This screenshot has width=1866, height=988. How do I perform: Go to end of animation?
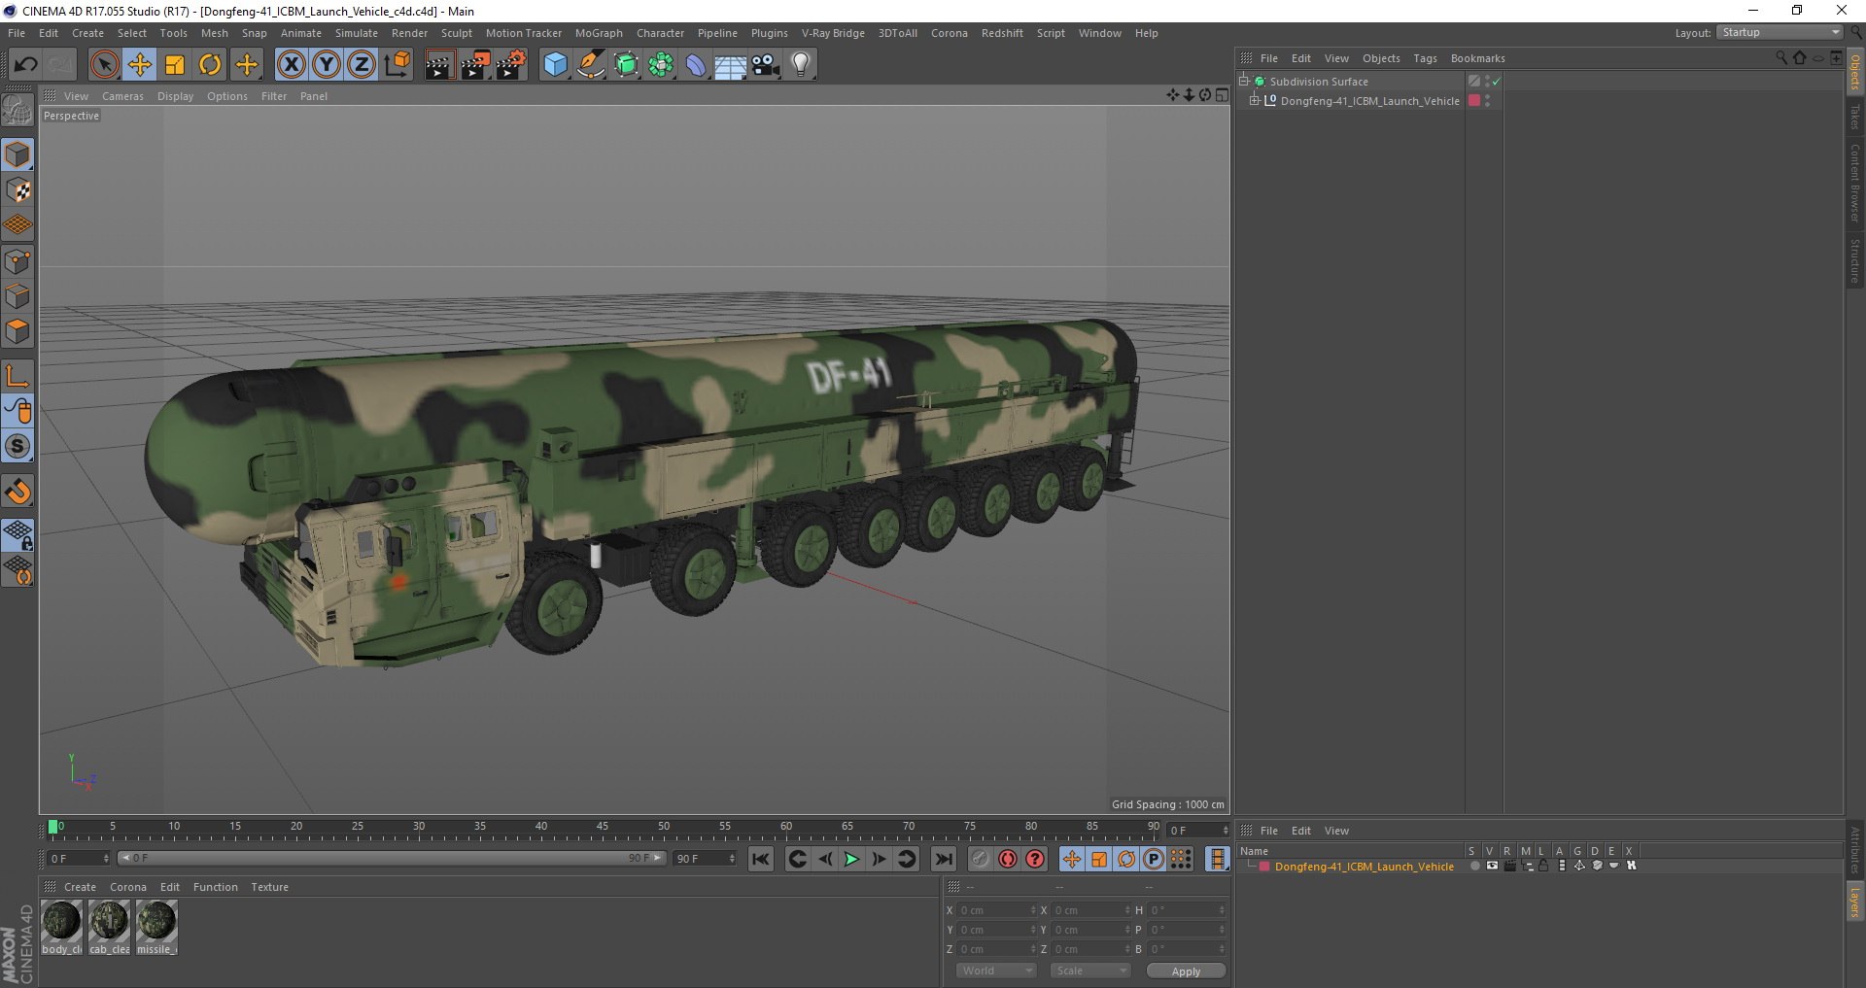[x=944, y=859]
